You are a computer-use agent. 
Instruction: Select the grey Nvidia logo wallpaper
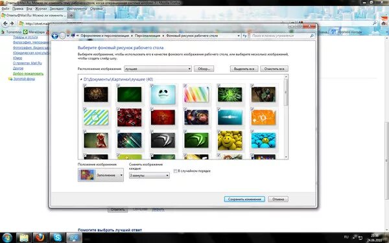tap(163, 141)
